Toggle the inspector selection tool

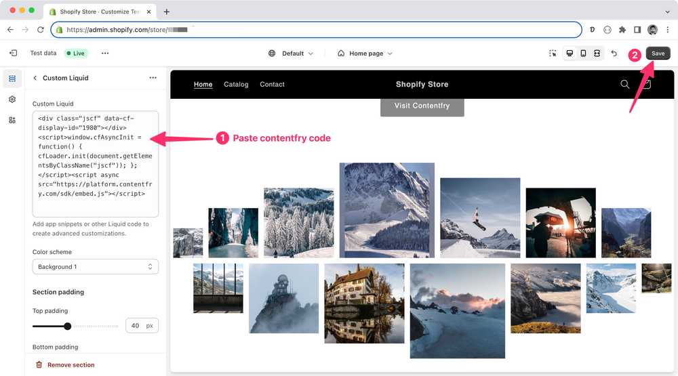coord(553,54)
